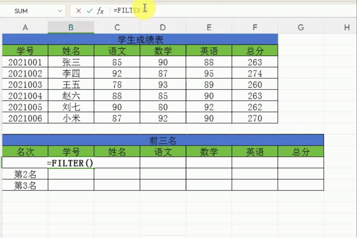Click the 数学 header in the upper table

pyautogui.click(x=163, y=50)
